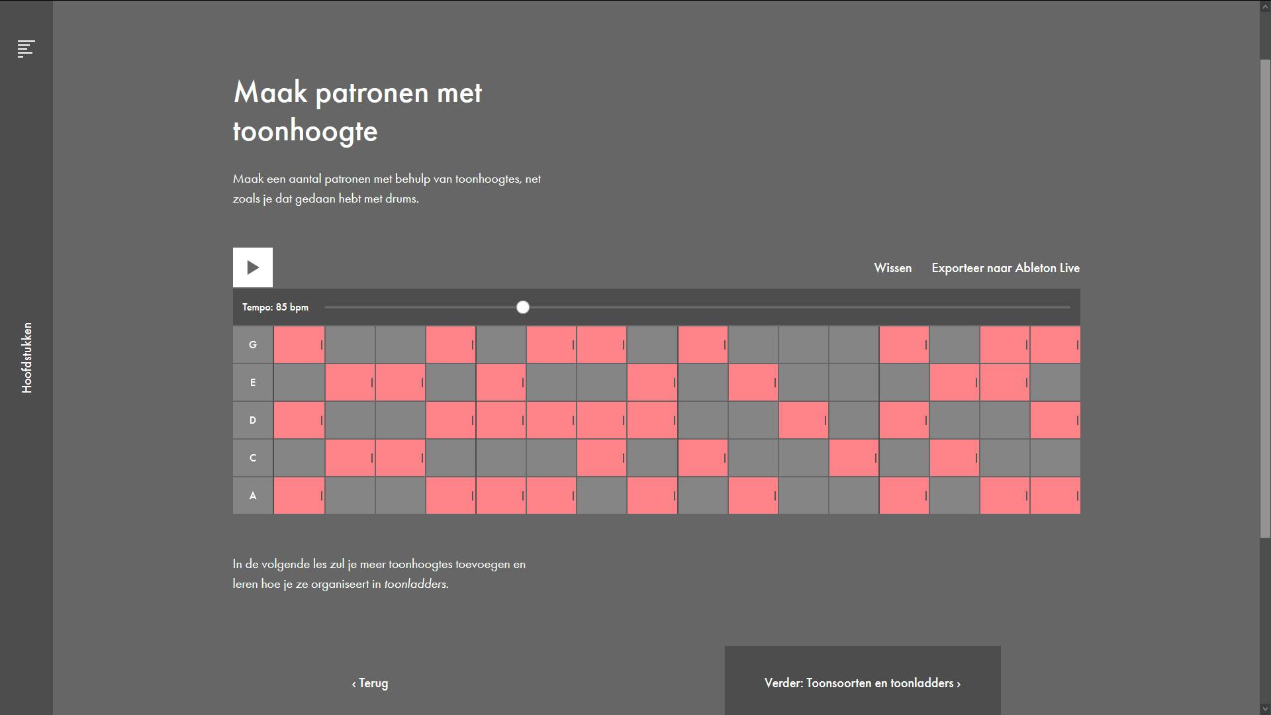1271x715 pixels.
Task: Open the Hoofdstukken sidebar label
Action: (x=26, y=358)
